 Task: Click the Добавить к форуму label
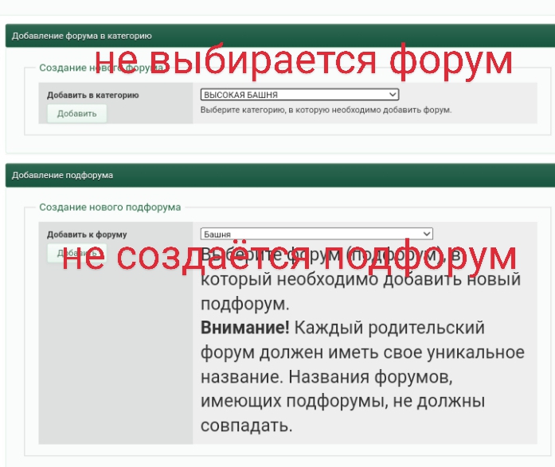(87, 235)
